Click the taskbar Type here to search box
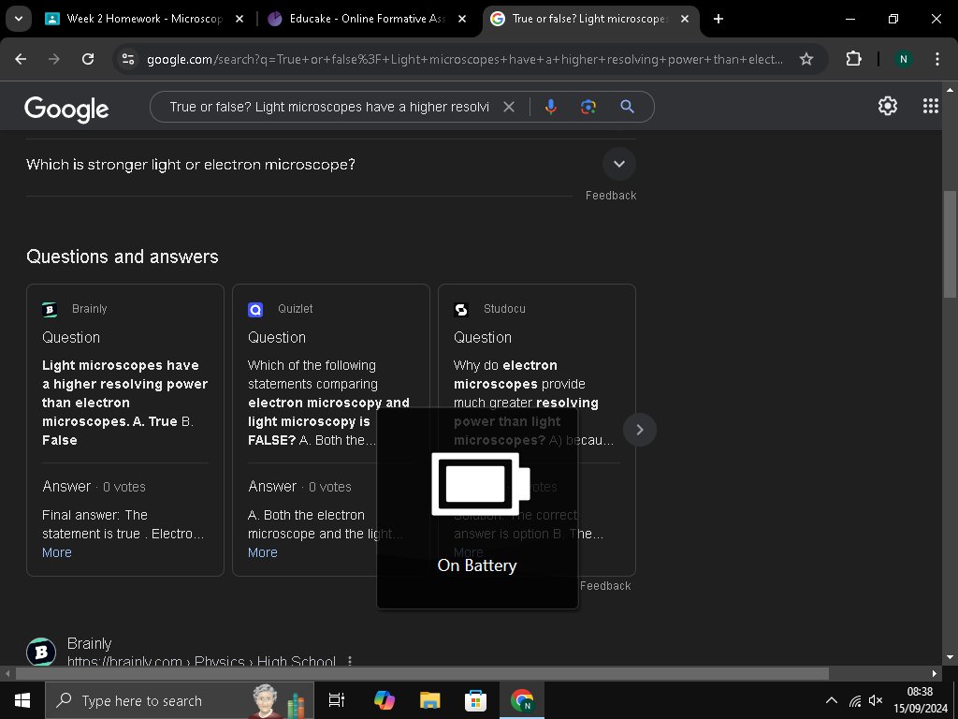Viewport: 958px width, 719px height. (179, 700)
